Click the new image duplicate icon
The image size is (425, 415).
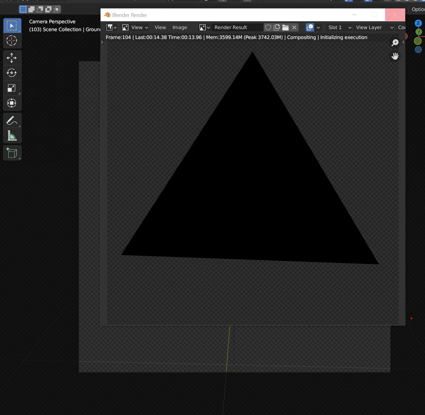(x=277, y=27)
